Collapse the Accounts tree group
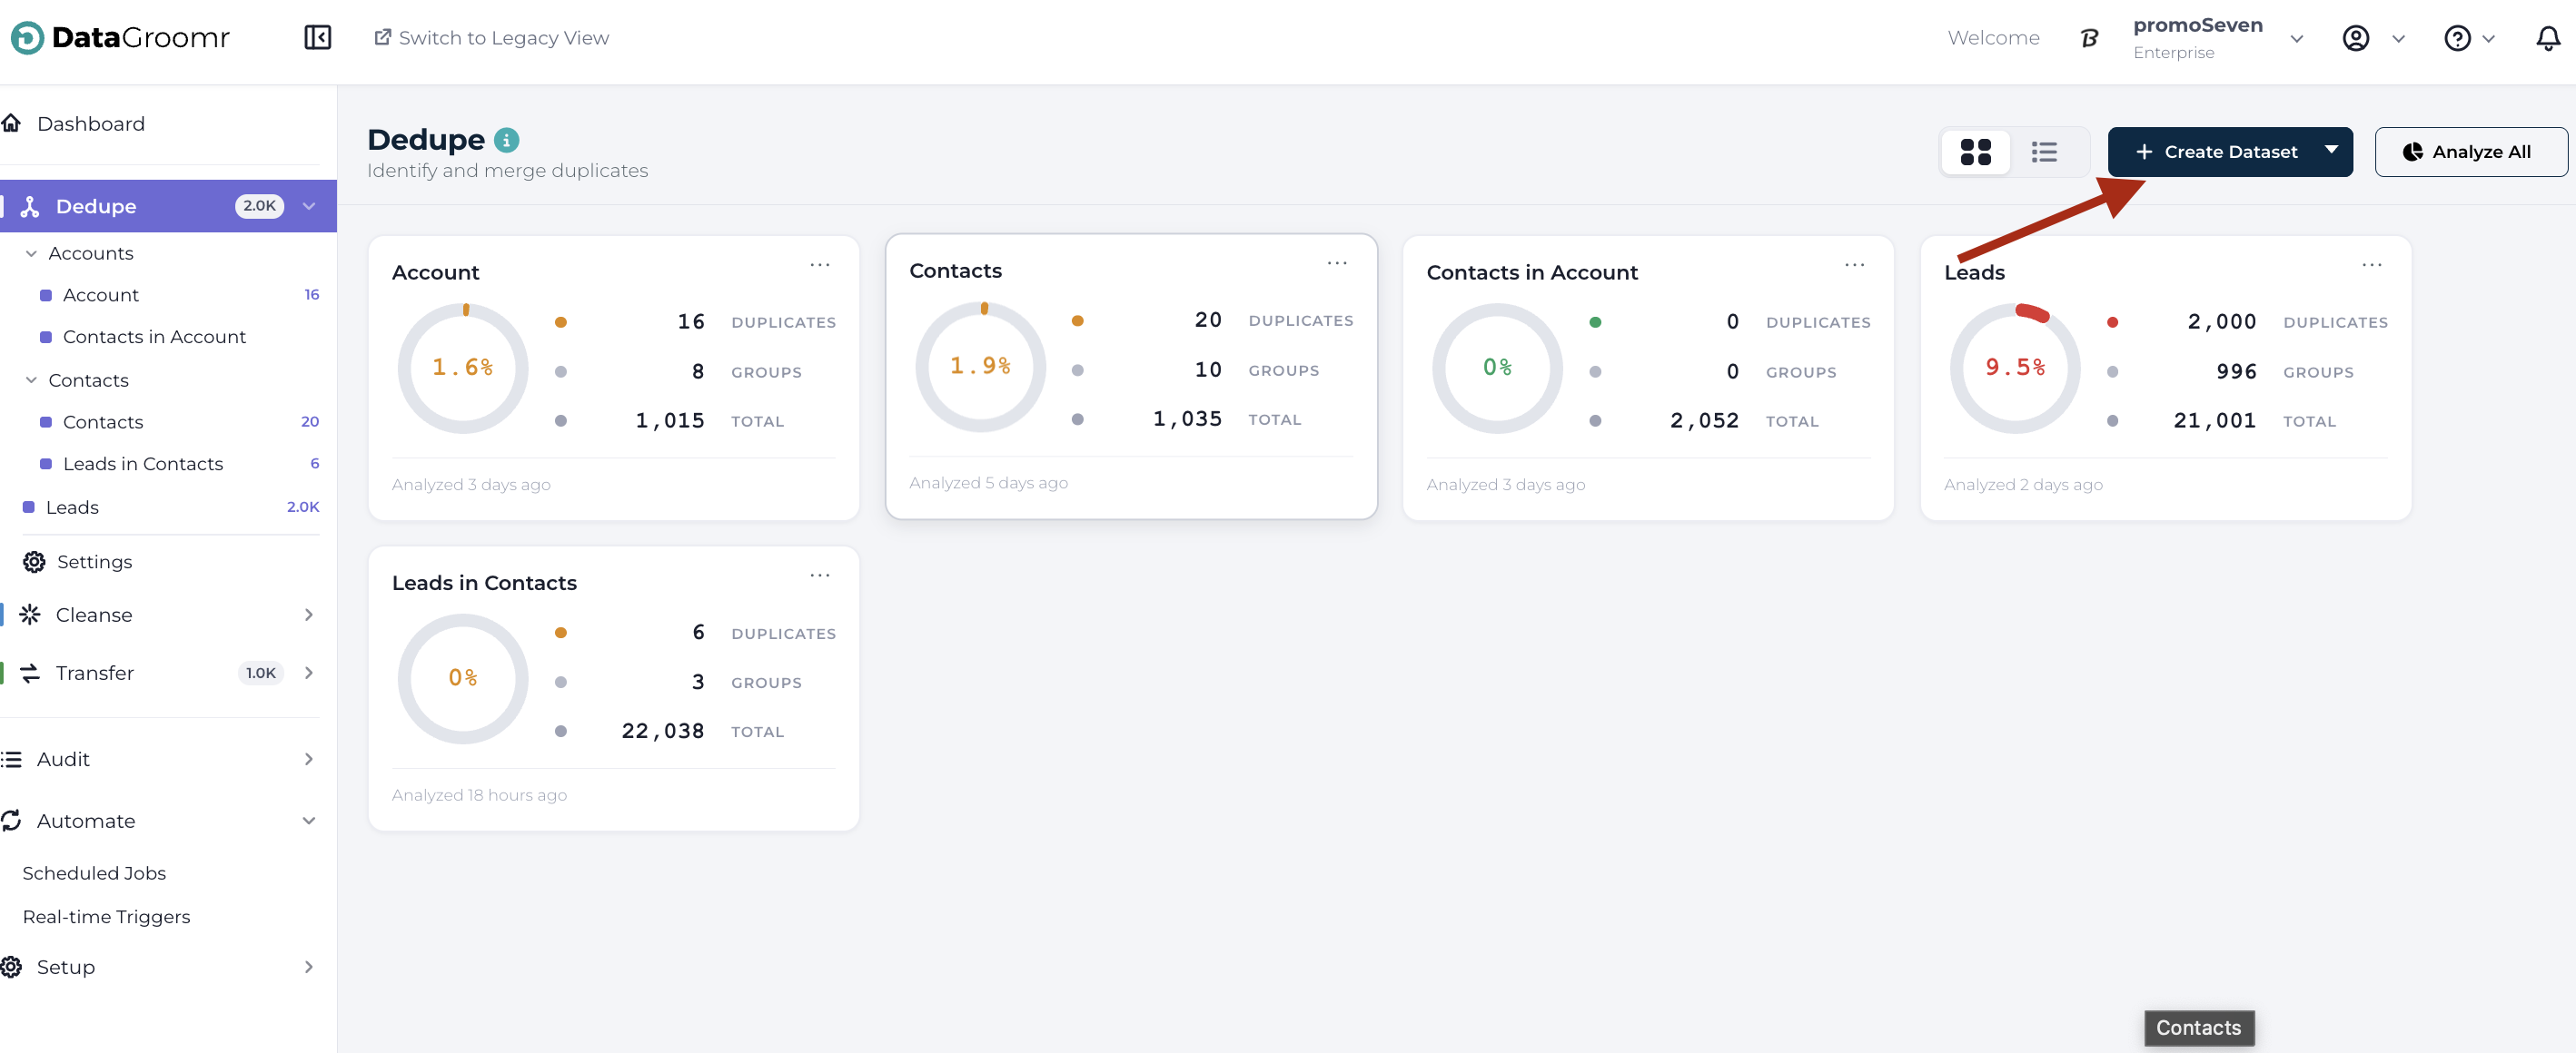Image resolution: width=2576 pixels, height=1053 pixels. tap(32, 254)
